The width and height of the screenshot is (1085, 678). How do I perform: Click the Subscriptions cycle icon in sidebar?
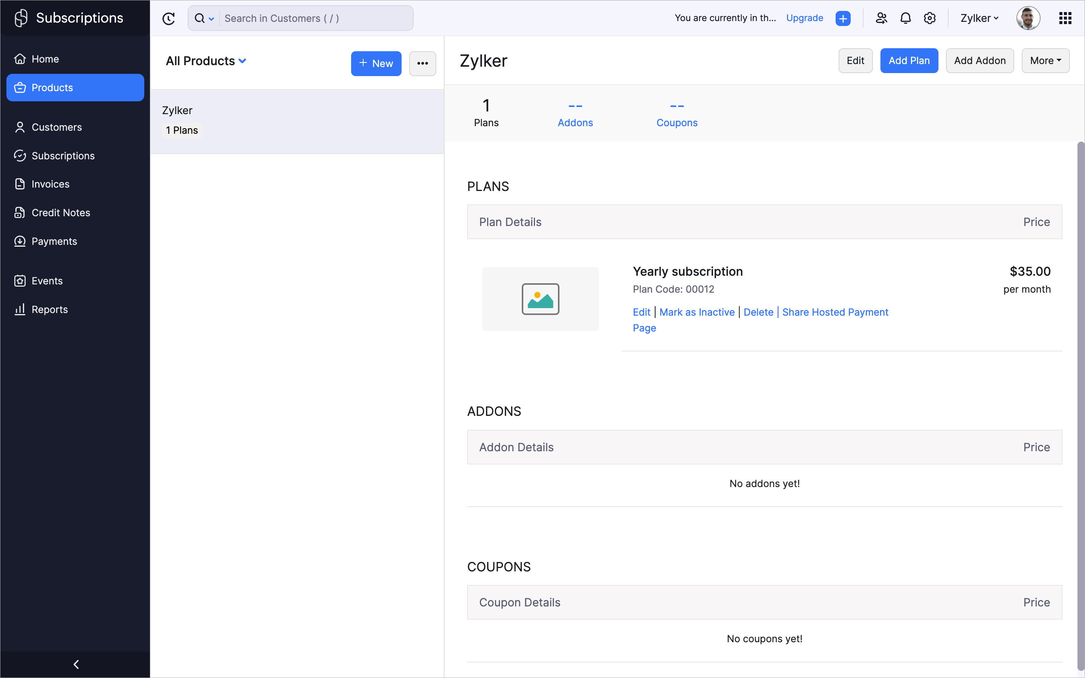point(20,156)
